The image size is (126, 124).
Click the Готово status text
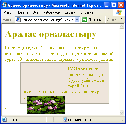pyautogui.click(x=13, y=120)
